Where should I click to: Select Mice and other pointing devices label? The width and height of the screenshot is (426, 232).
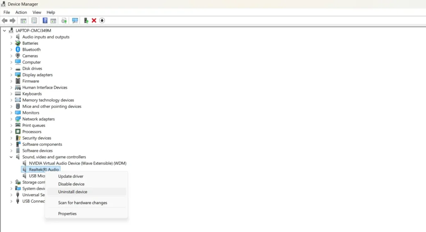(x=52, y=106)
